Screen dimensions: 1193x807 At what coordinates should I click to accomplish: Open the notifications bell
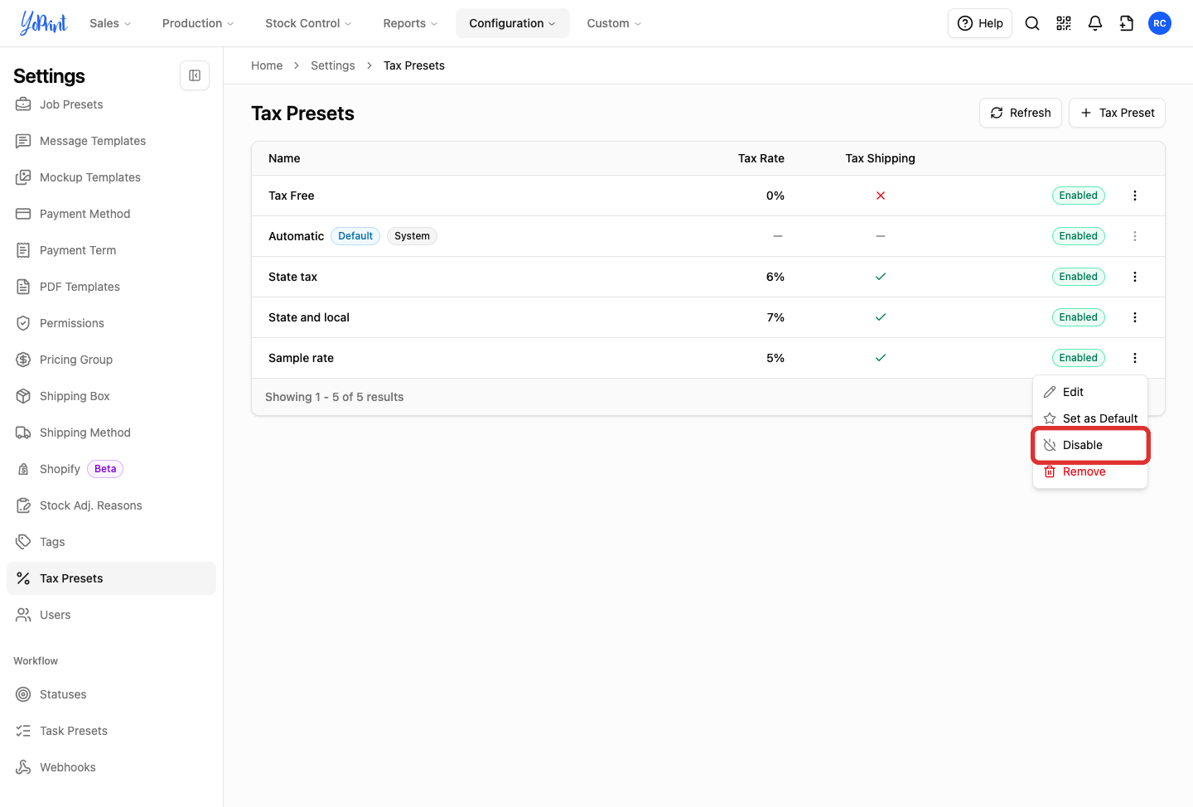(x=1095, y=23)
